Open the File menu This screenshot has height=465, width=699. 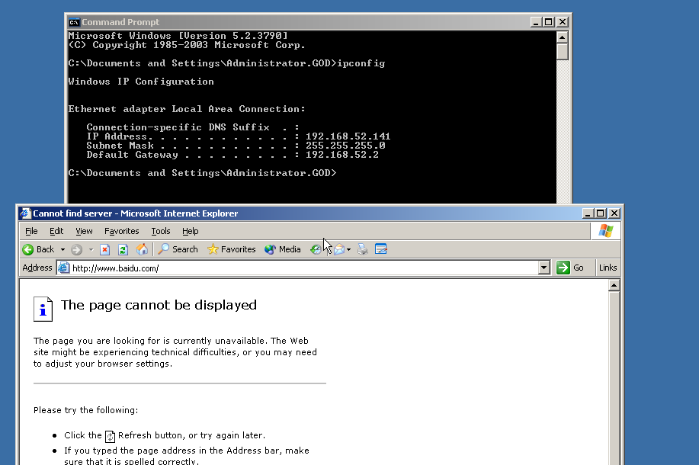(x=31, y=231)
